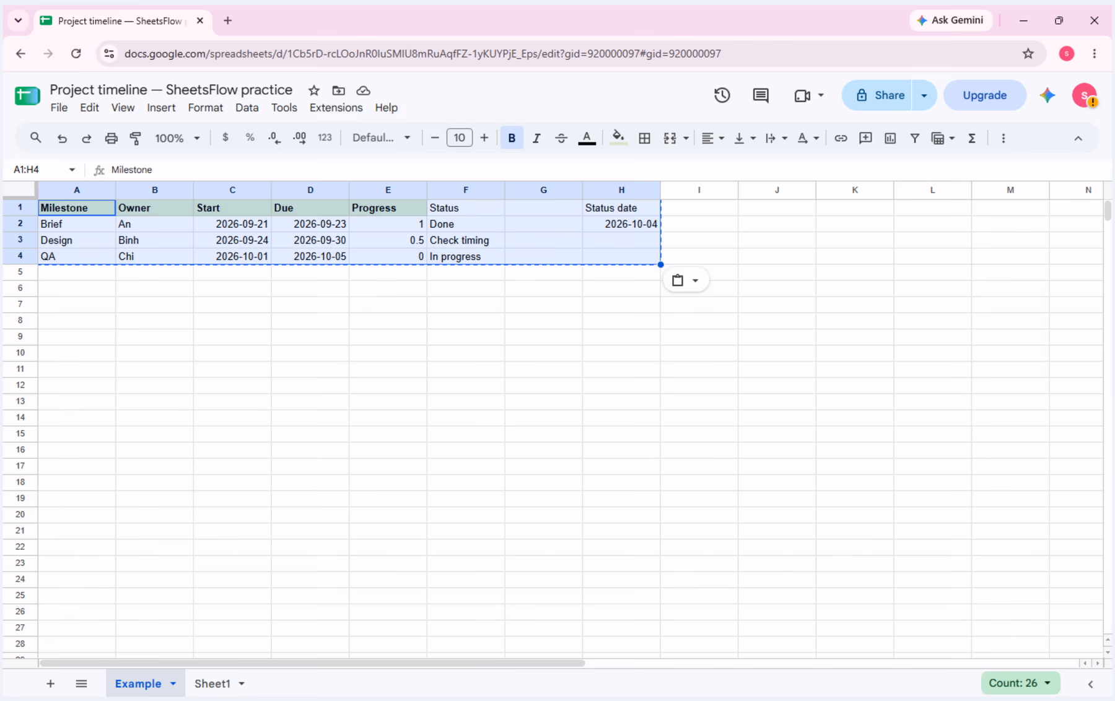Click the Share button
Viewport: 1115px width, 701px height.
tap(877, 95)
